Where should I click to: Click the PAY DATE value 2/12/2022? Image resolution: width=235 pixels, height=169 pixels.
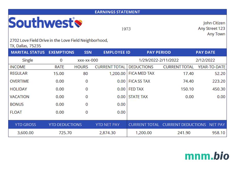(x=205, y=60)
